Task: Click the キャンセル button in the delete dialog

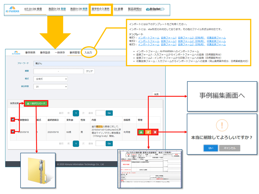Action: click(x=229, y=148)
